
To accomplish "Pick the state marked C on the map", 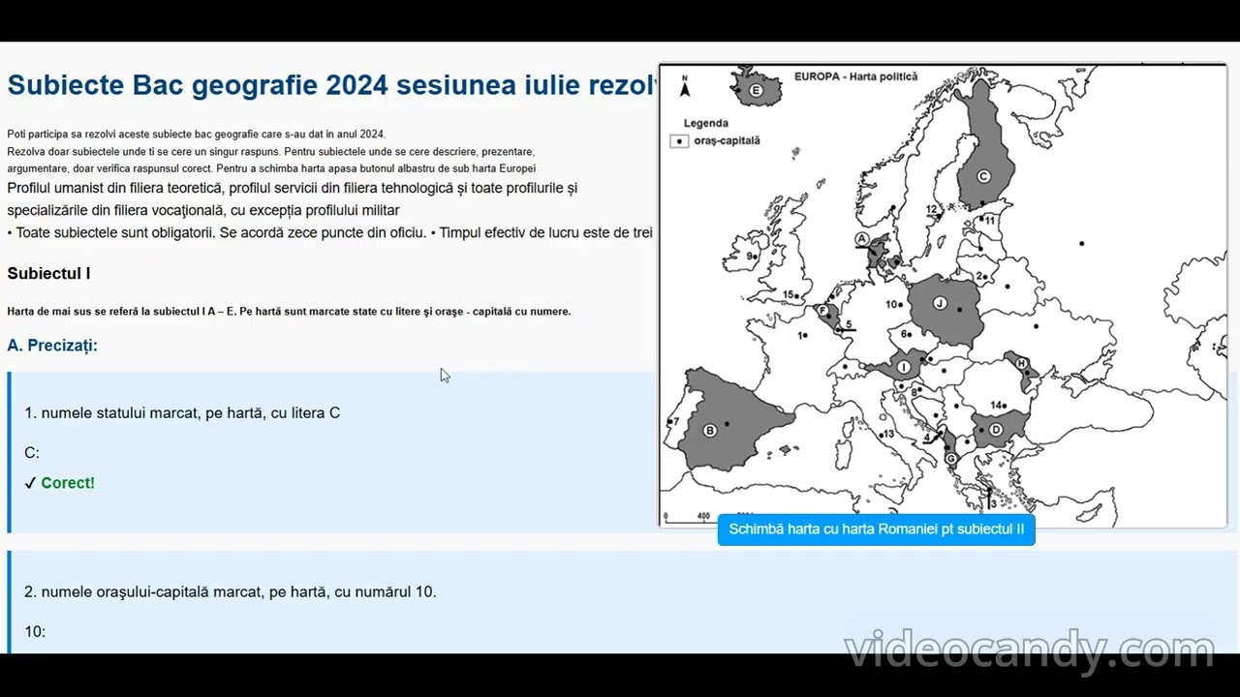I will [x=983, y=176].
